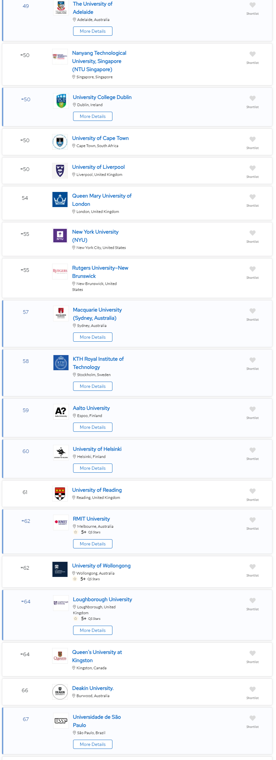Open More Details for Macquarie University

tap(93, 337)
